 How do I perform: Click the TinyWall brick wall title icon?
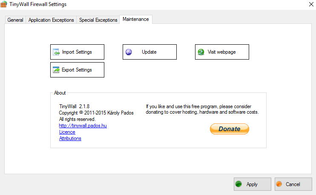[4, 4]
